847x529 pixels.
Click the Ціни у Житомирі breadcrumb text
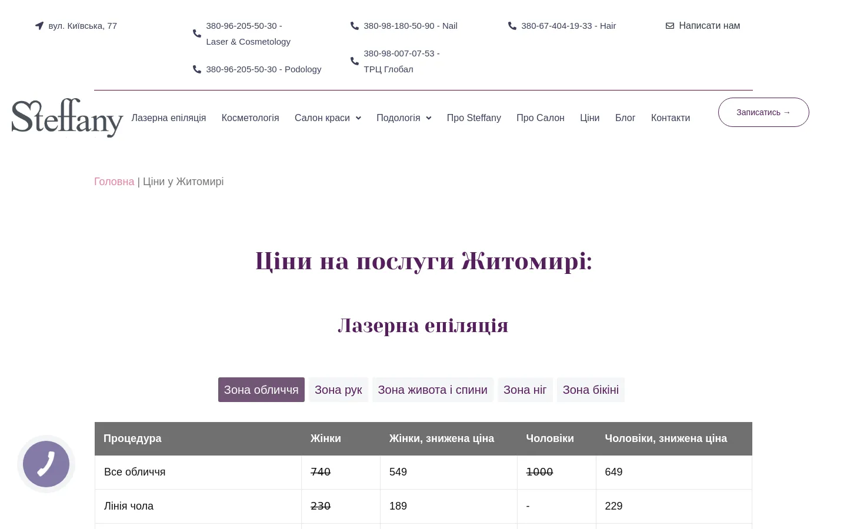tap(183, 182)
